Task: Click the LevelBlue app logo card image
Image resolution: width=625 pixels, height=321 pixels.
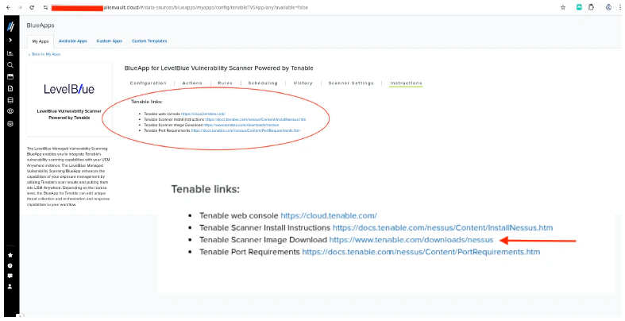Action: point(69,89)
